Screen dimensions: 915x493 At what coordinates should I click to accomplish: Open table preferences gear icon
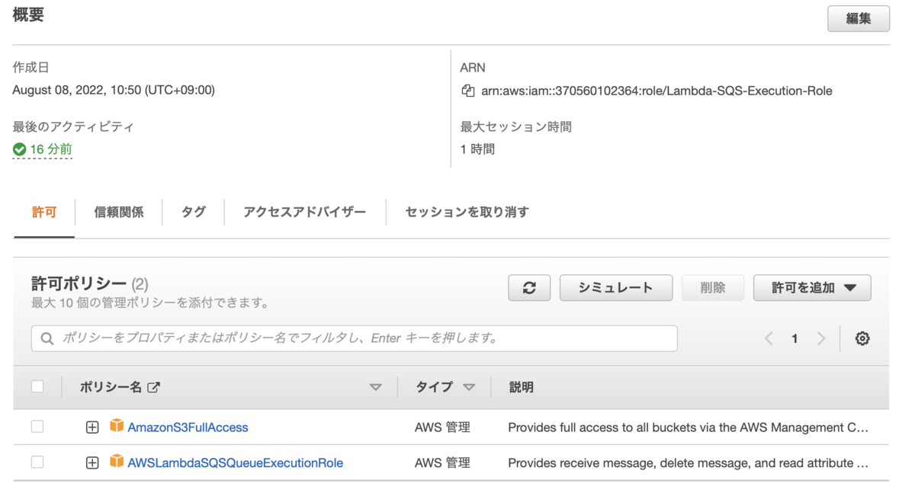click(x=862, y=338)
